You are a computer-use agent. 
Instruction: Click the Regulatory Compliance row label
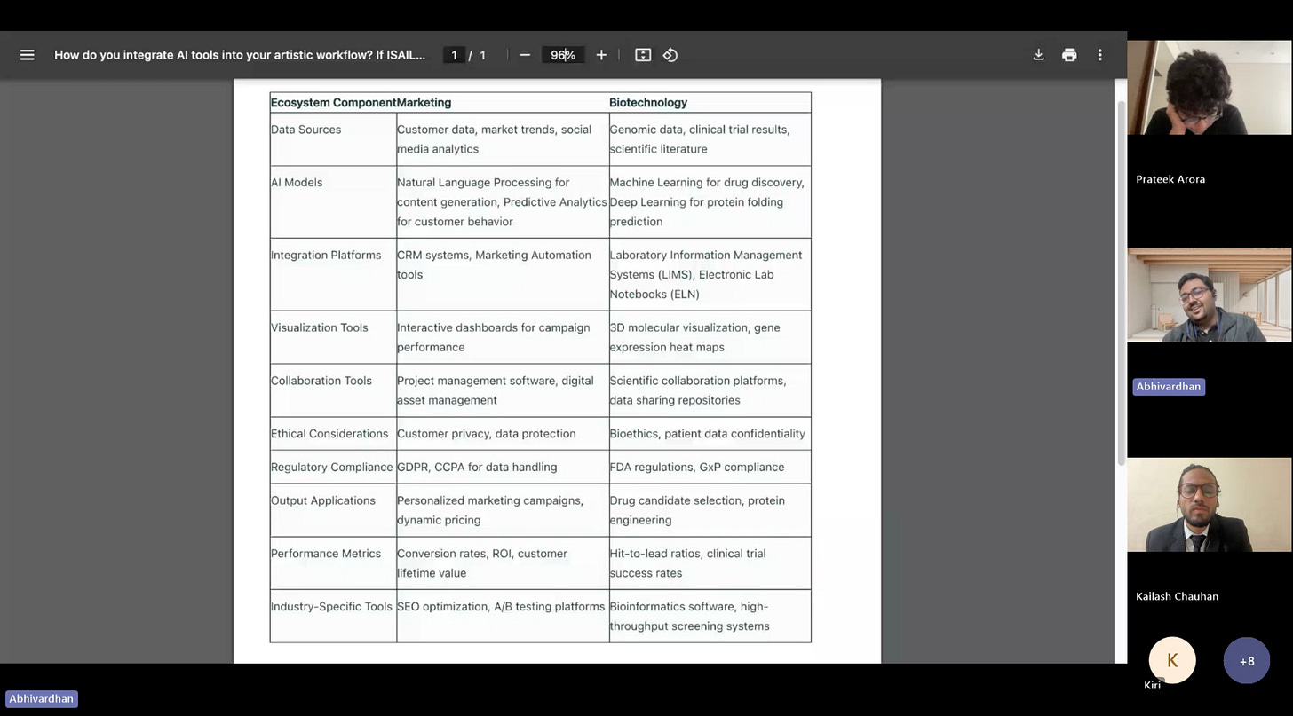(332, 467)
